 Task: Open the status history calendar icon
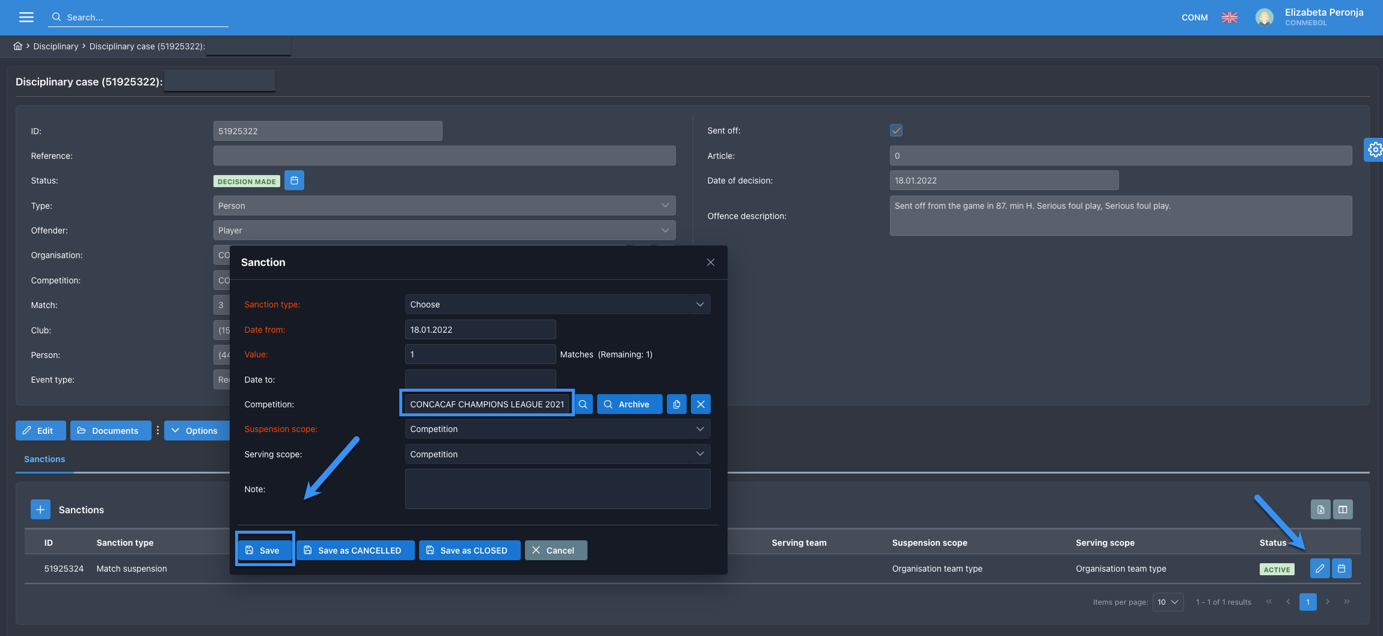click(x=294, y=181)
